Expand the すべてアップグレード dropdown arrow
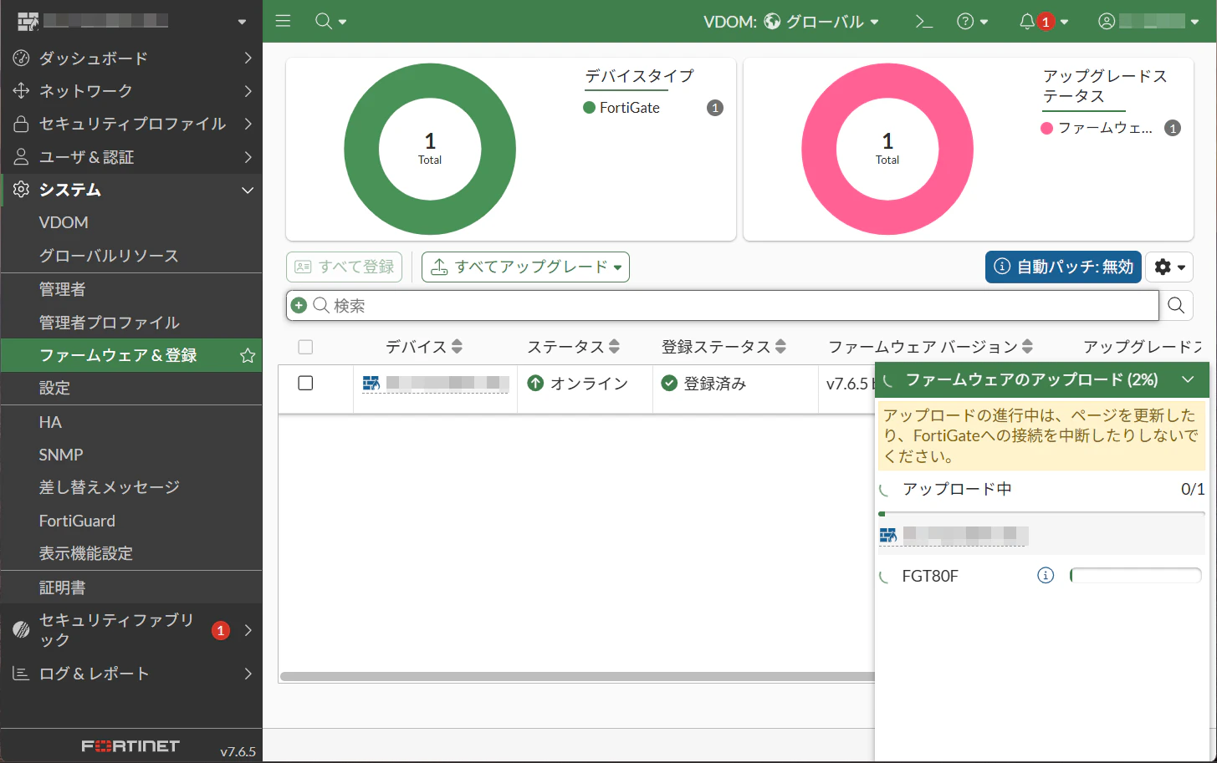Viewport: 1217px width, 763px height. click(616, 267)
